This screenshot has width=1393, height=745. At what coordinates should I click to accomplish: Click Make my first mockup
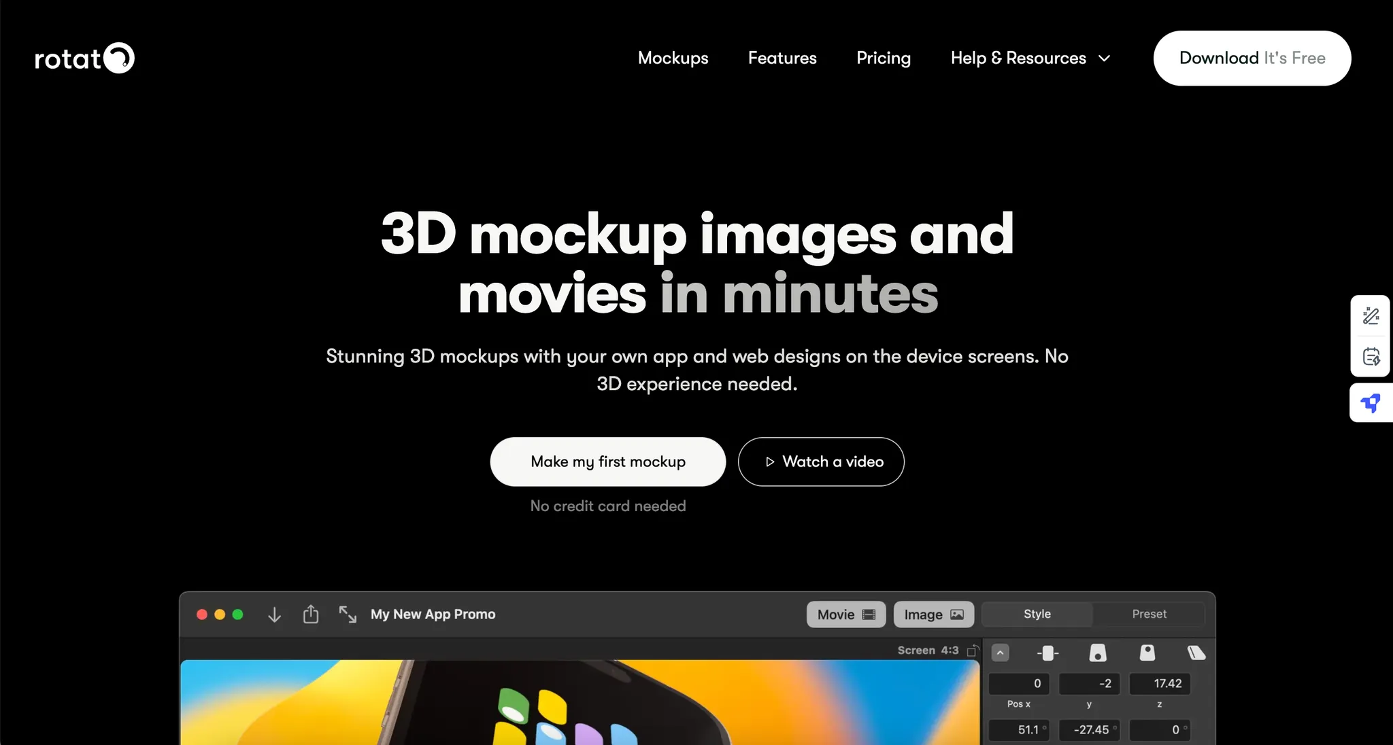click(608, 462)
